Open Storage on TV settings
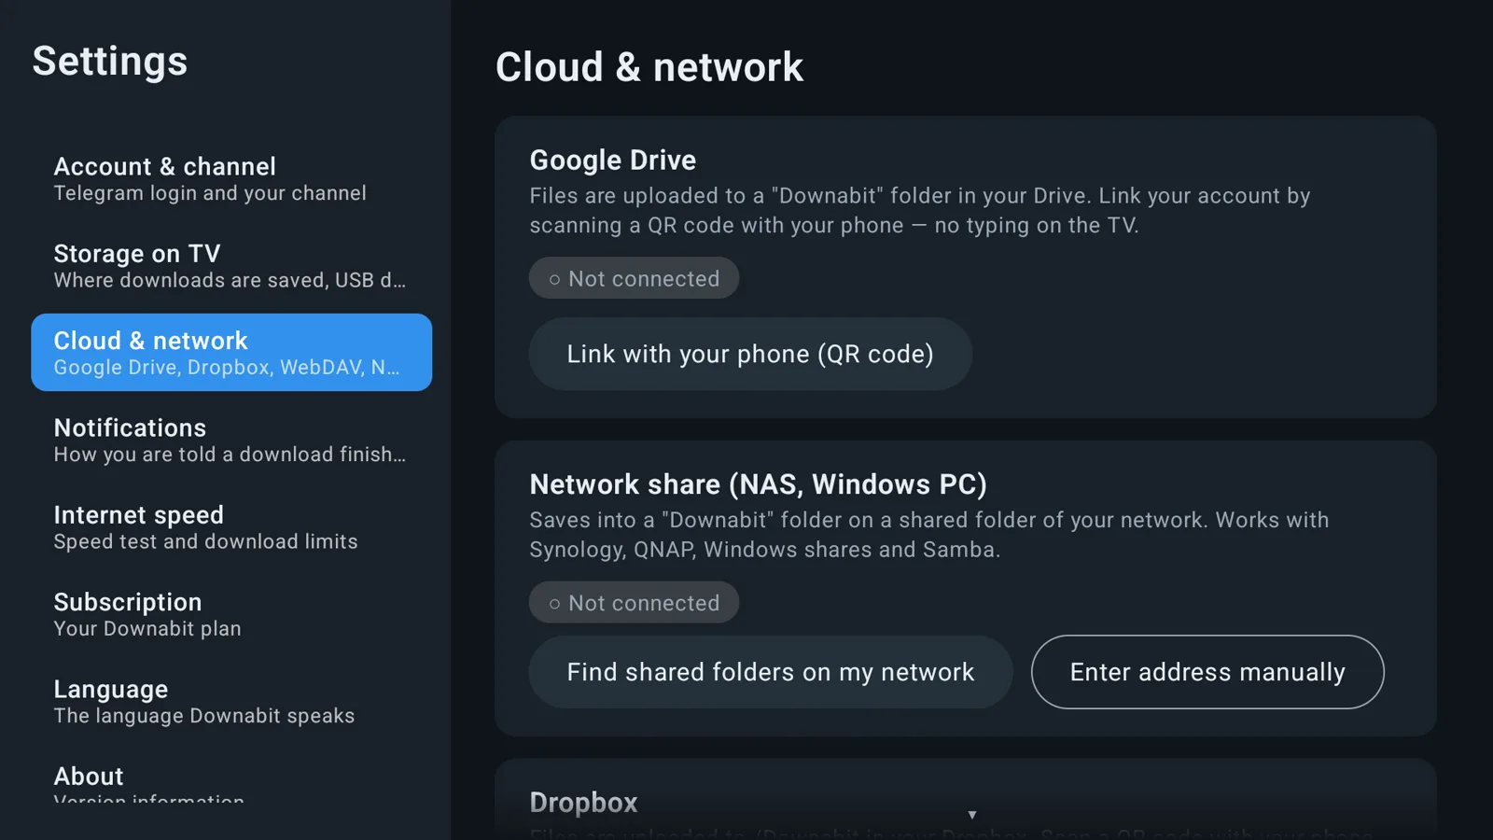Image resolution: width=1493 pixels, height=840 pixels. [x=231, y=265]
